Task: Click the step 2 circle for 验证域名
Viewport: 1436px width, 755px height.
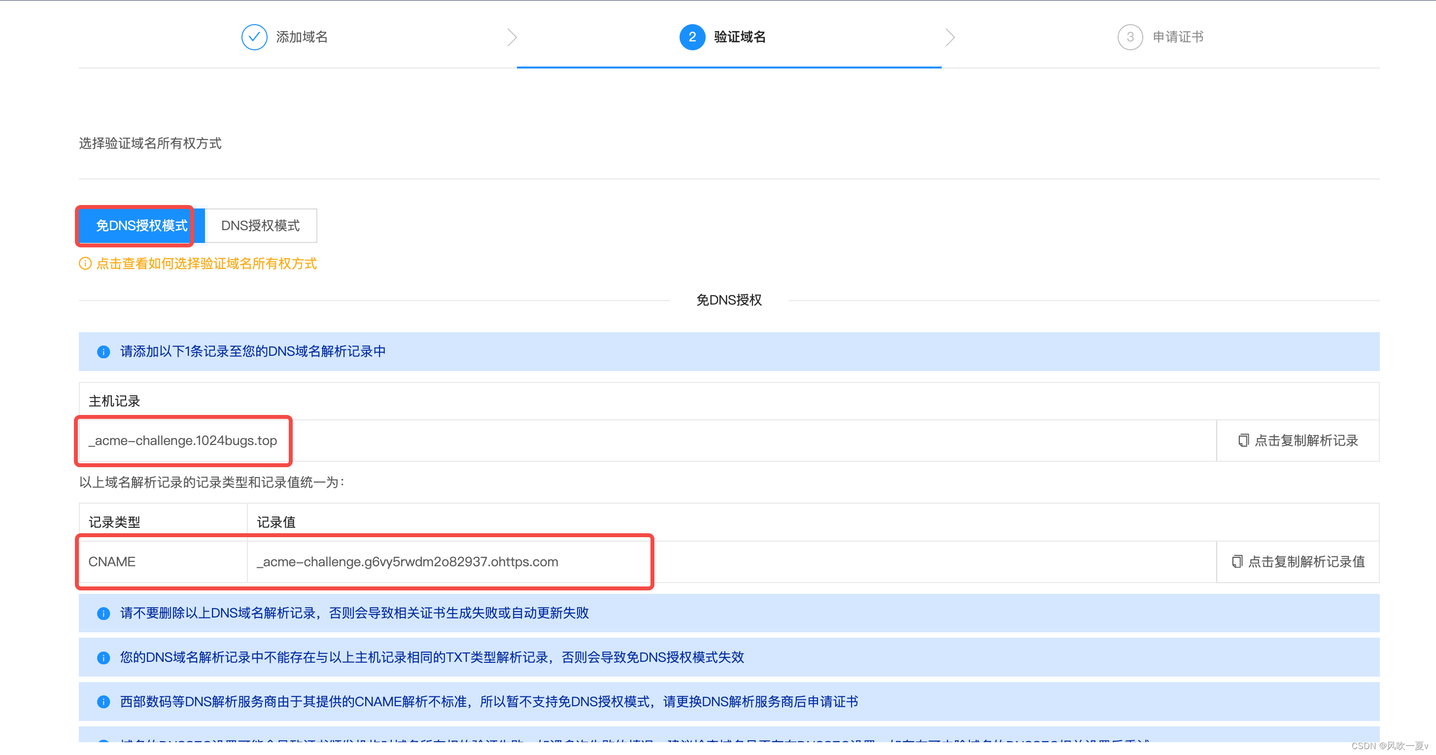Action: (x=692, y=37)
